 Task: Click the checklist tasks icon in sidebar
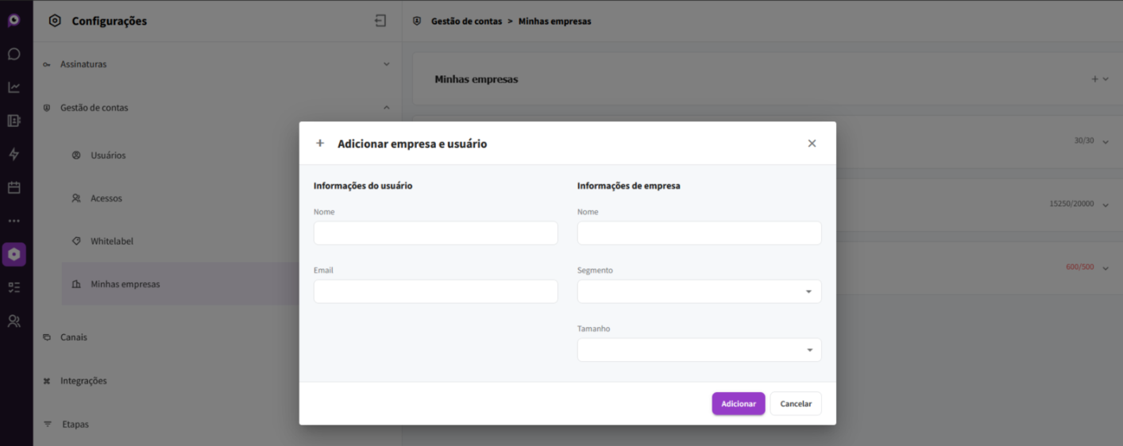tap(14, 287)
